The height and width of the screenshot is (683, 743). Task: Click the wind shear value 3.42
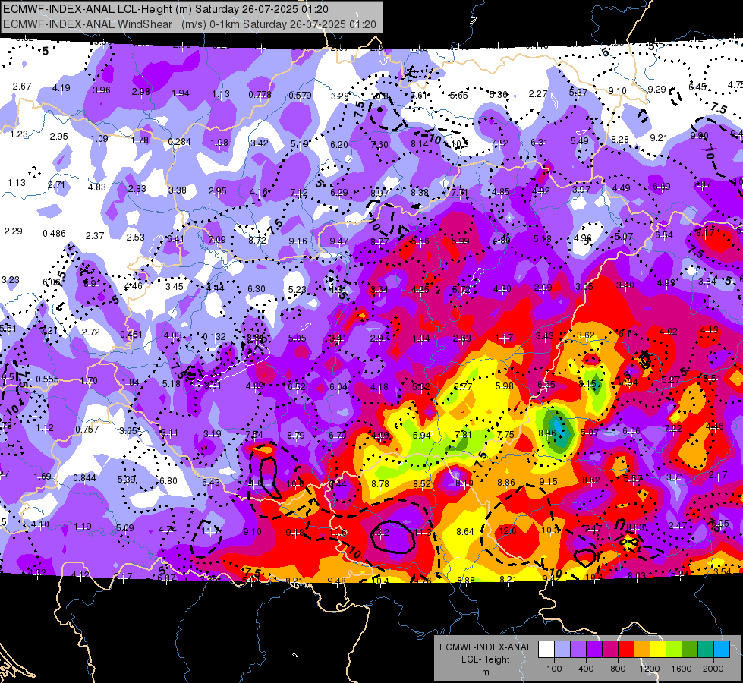coord(260,143)
